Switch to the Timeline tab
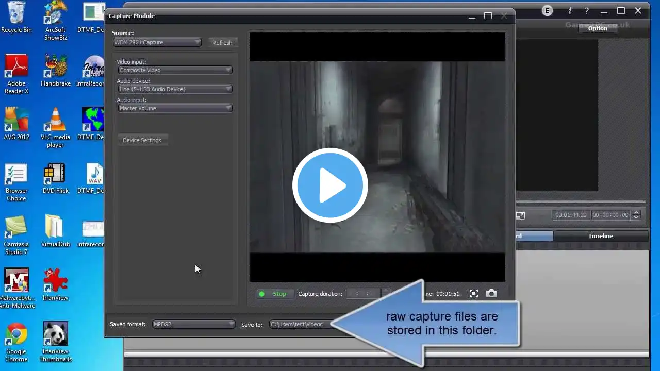 600,236
